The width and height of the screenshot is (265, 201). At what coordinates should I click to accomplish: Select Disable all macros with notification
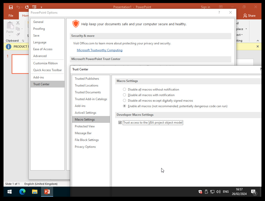pyautogui.click(x=124, y=95)
